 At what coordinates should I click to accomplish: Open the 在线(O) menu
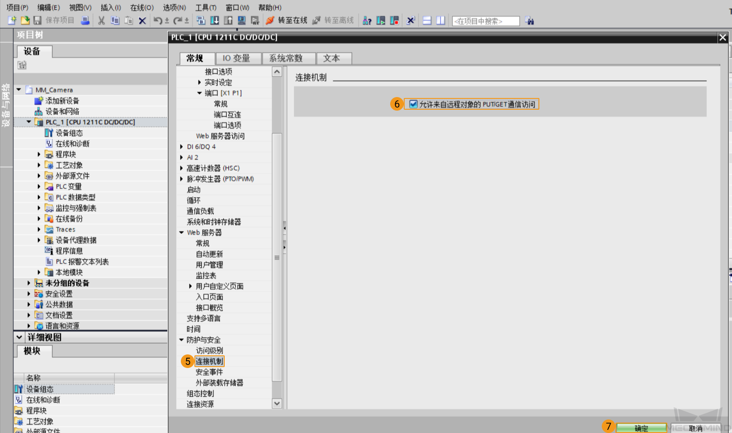pyautogui.click(x=142, y=7)
